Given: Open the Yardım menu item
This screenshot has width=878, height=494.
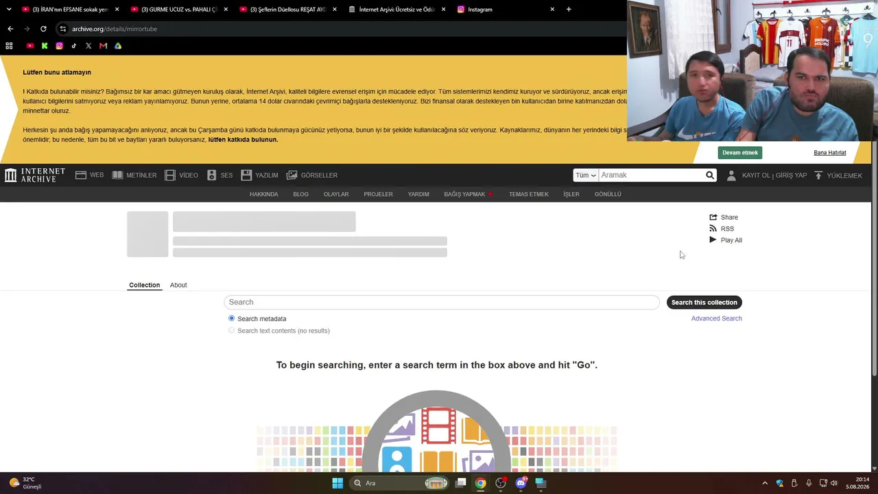Looking at the screenshot, I should point(418,194).
